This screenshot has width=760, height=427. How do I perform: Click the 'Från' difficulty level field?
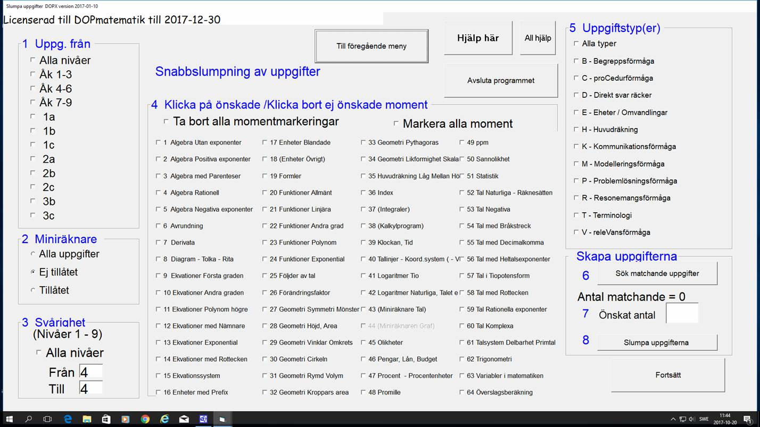click(90, 372)
